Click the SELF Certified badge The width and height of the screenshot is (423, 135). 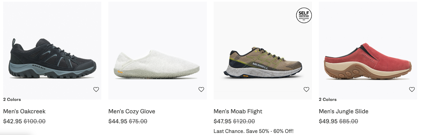[304, 15]
